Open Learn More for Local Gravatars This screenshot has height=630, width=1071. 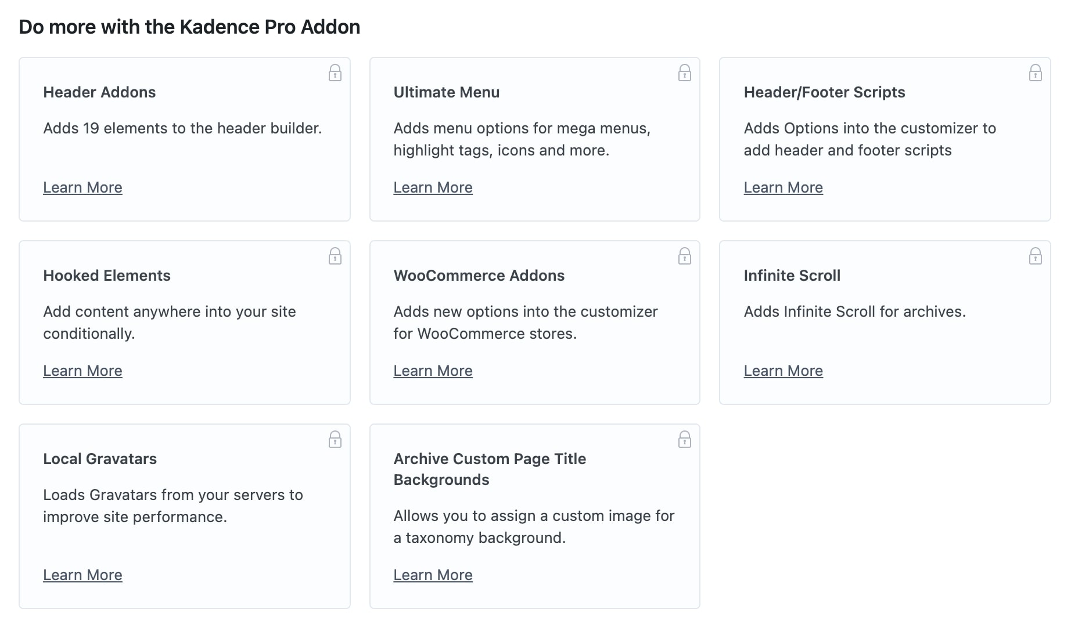82,574
